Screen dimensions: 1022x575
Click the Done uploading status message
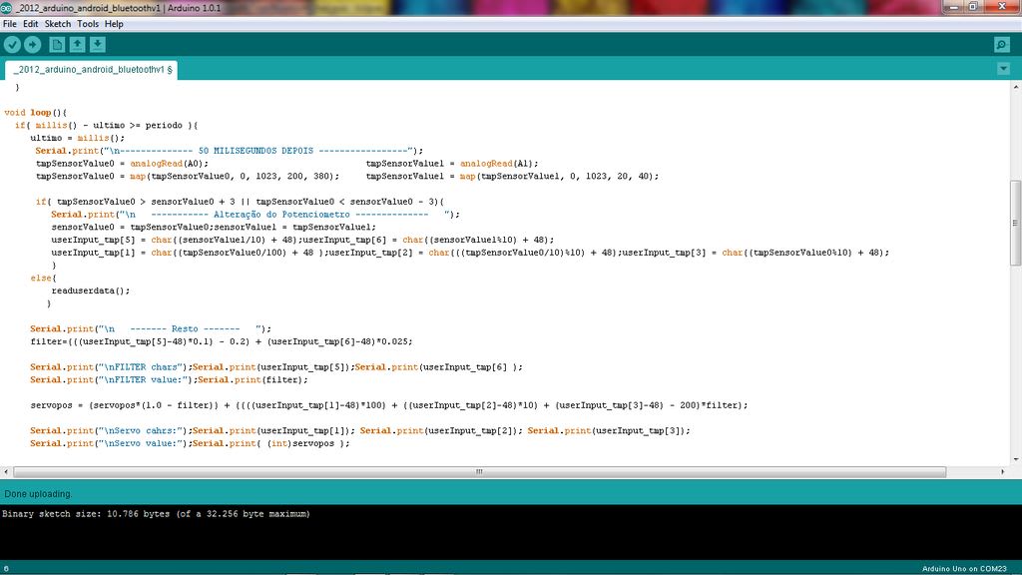coord(35,493)
